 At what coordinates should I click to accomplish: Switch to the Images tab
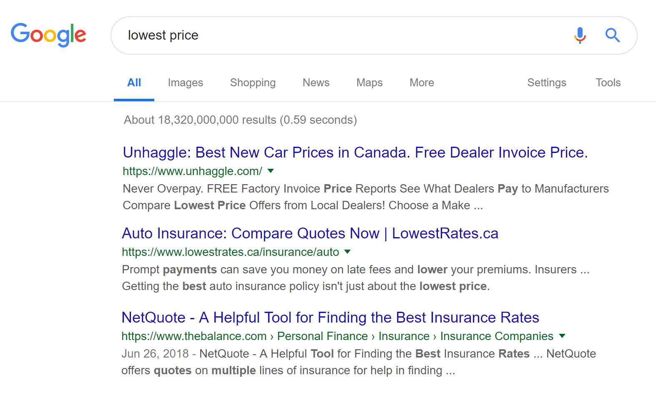186,83
